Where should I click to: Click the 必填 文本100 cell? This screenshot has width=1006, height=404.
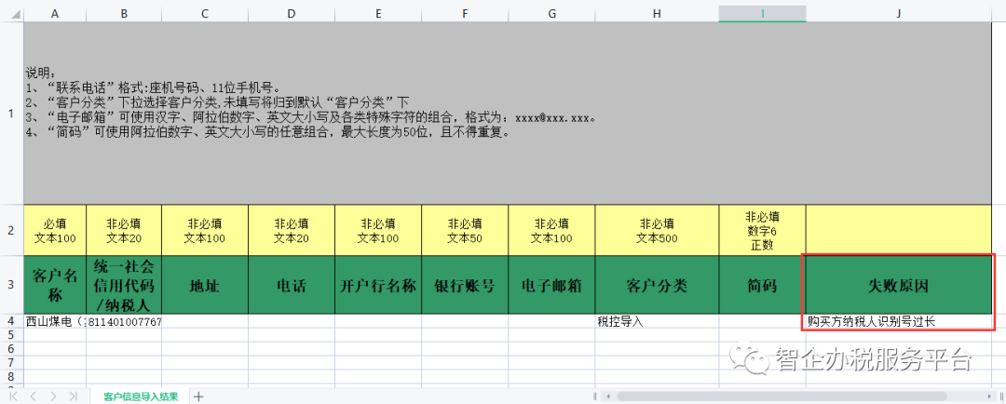[x=55, y=230]
